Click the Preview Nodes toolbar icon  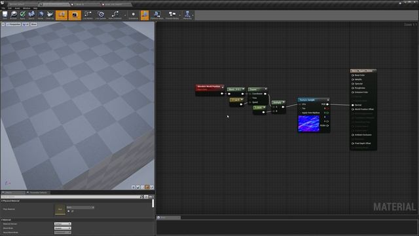[172, 15]
